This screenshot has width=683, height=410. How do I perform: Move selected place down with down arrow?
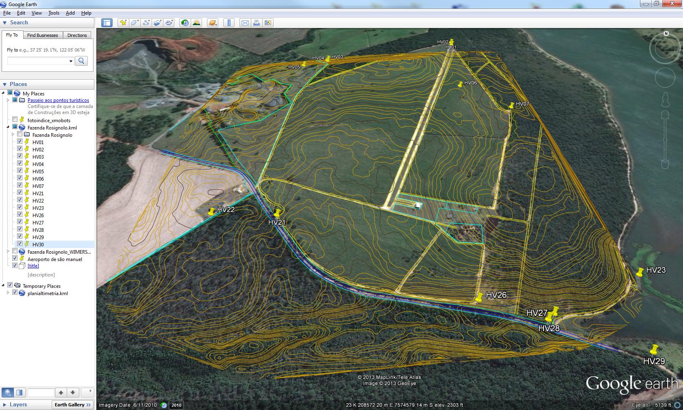(73, 393)
